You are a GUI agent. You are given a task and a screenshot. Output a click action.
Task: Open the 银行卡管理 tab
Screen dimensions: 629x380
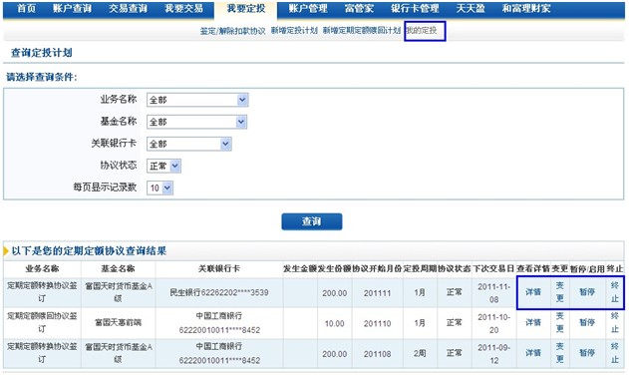415,8
